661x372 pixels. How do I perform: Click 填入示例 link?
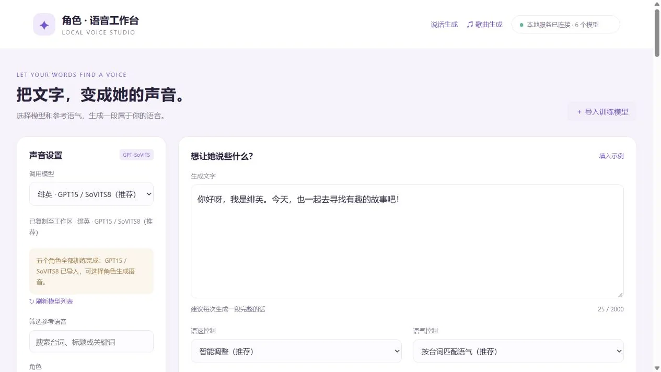coord(611,156)
